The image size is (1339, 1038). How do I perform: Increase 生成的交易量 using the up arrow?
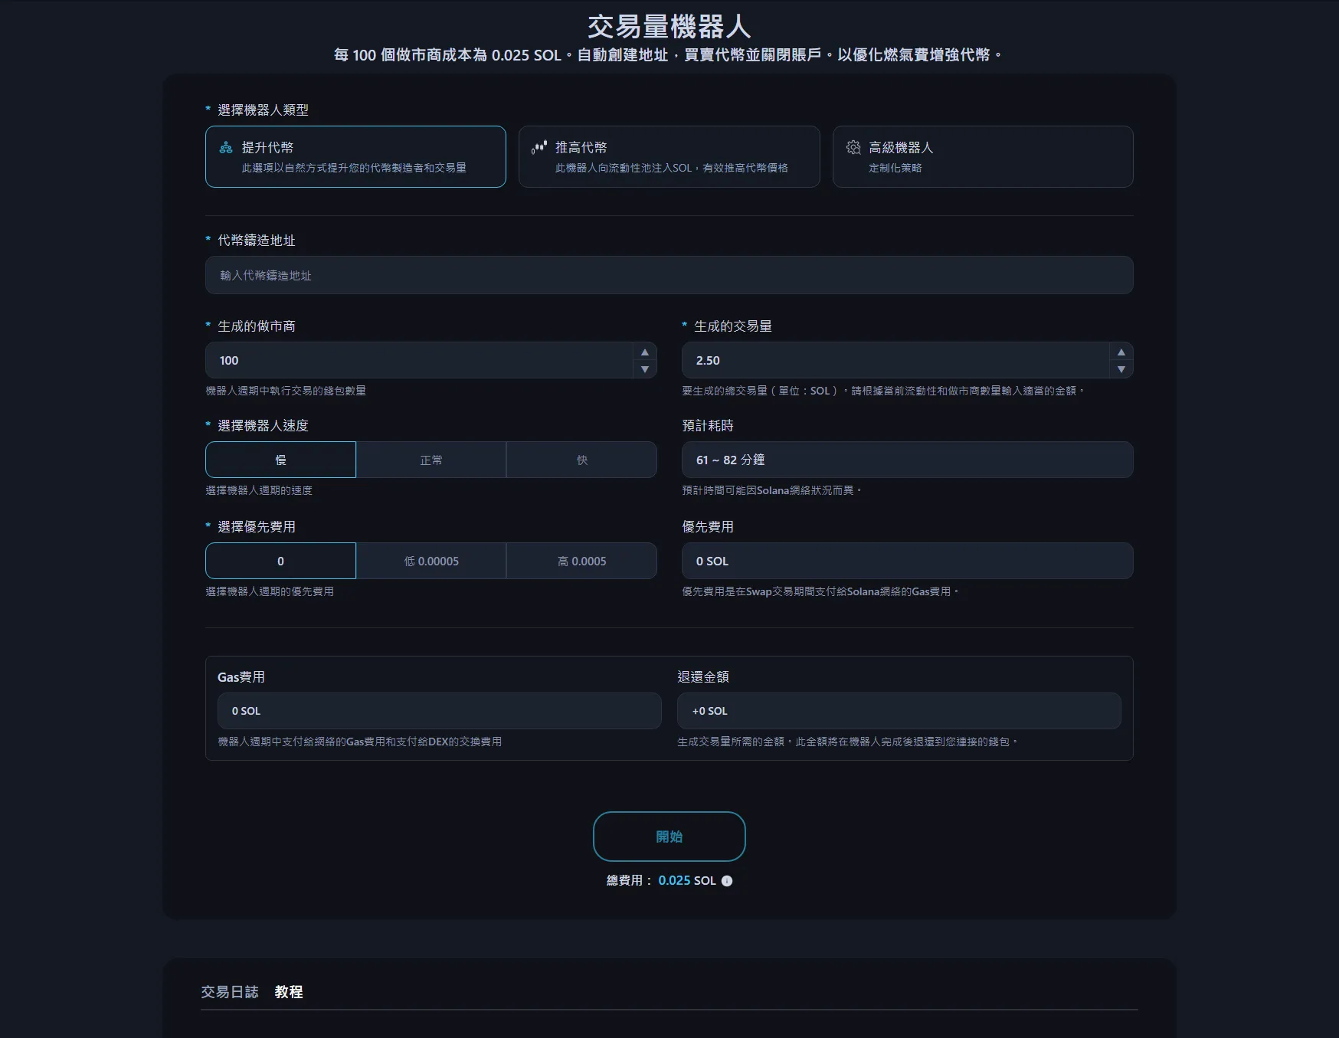[1121, 352]
